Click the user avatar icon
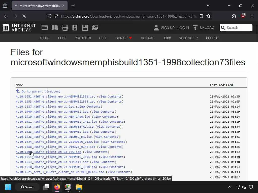258x193 pixels. (x=156, y=28)
